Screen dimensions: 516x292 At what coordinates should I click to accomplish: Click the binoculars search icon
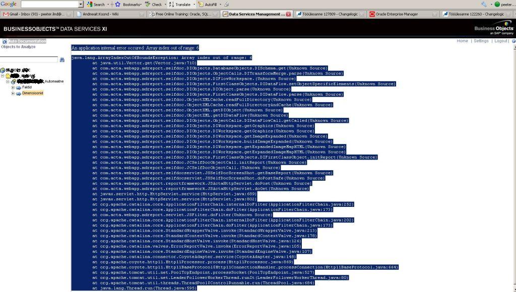click(x=62, y=59)
